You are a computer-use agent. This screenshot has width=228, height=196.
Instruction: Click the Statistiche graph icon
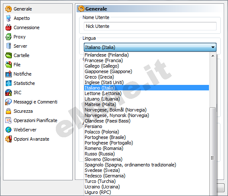(8, 83)
